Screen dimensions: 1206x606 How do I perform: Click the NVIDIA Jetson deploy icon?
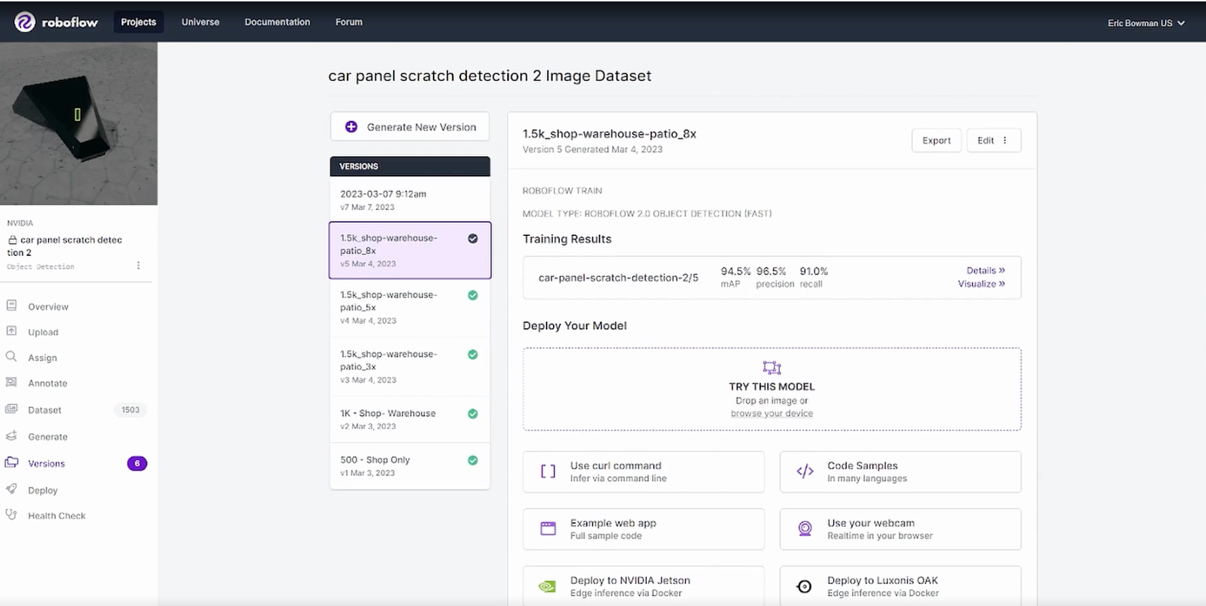pyautogui.click(x=547, y=586)
